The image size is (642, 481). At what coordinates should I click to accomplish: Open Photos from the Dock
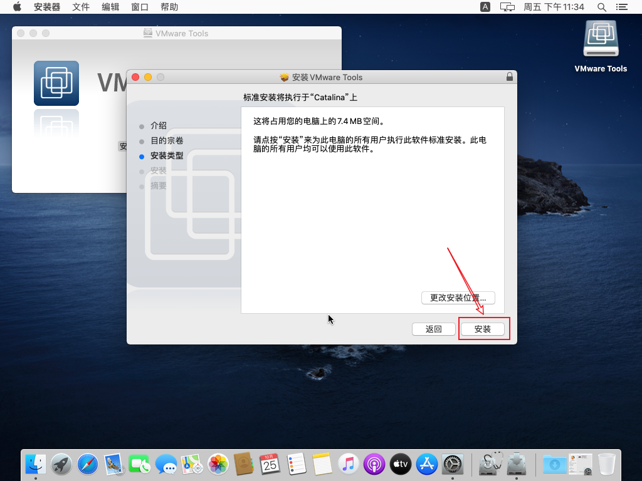pyautogui.click(x=218, y=464)
